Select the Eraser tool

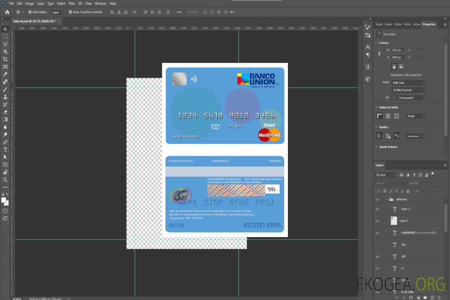point(5,112)
